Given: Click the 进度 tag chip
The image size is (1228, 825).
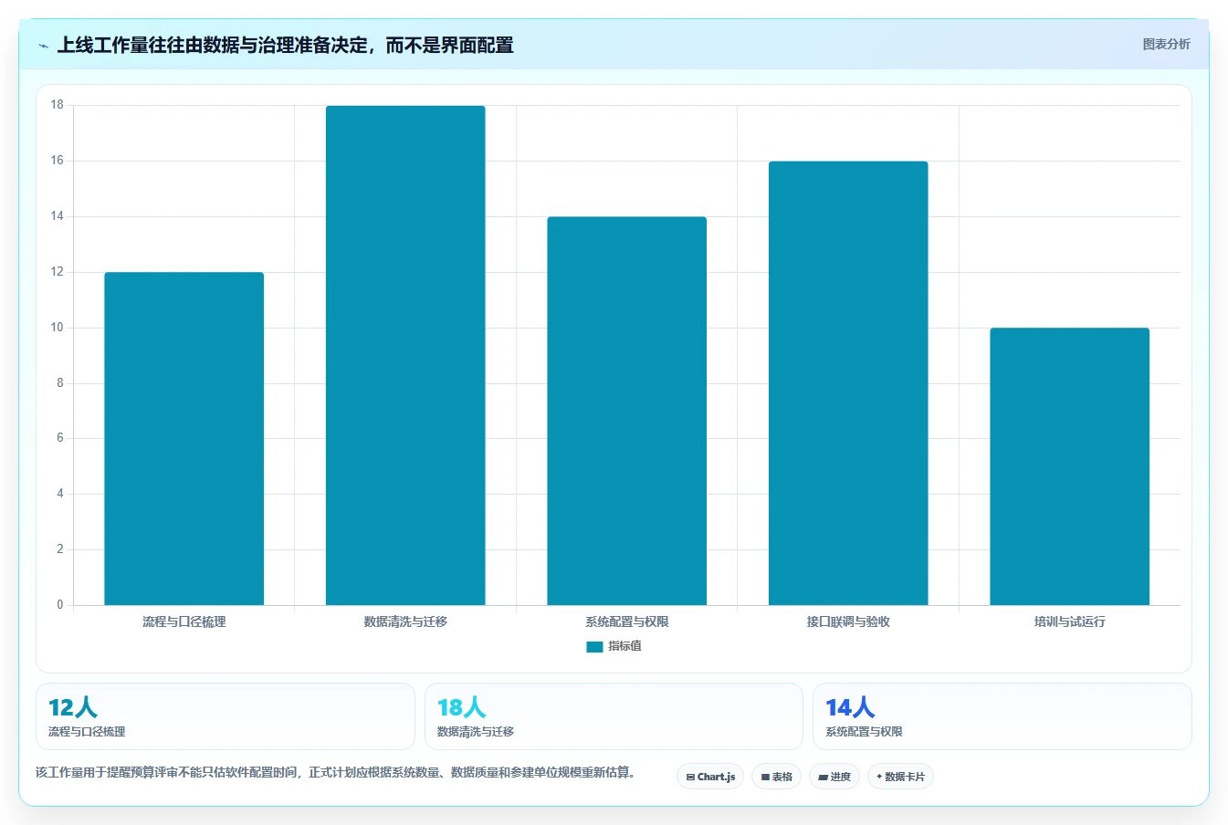Looking at the screenshot, I should (834, 777).
